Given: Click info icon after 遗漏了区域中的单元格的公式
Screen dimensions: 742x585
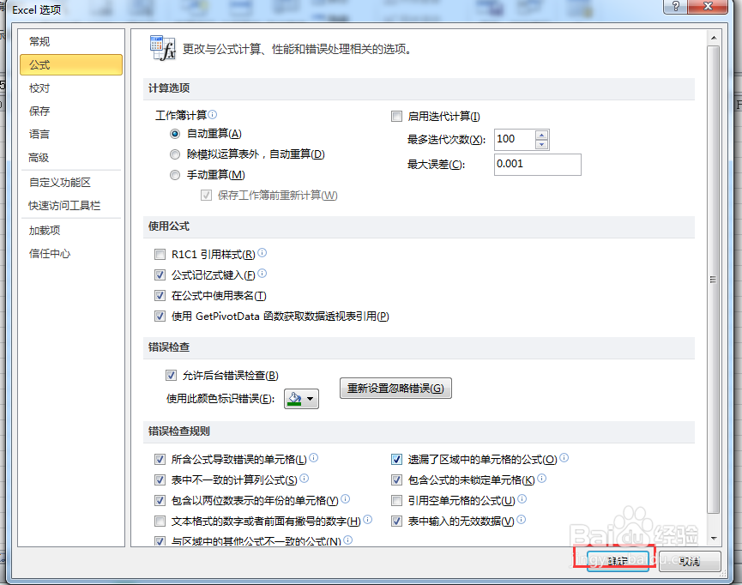Looking at the screenshot, I should tap(564, 458).
